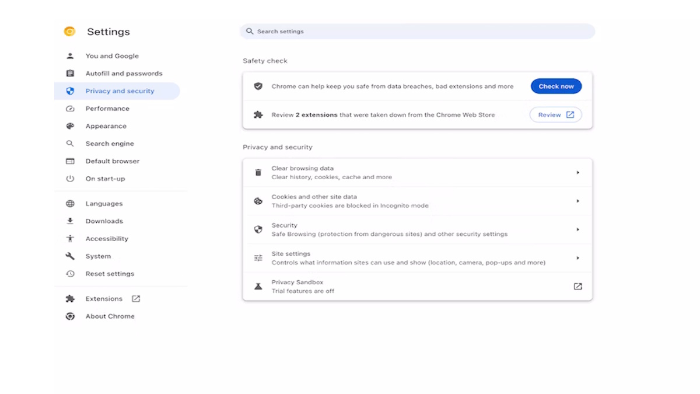Viewport: 700px width, 394px height.
Task: Click the Downloads arrow icon
Action: pyautogui.click(x=70, y=221)
